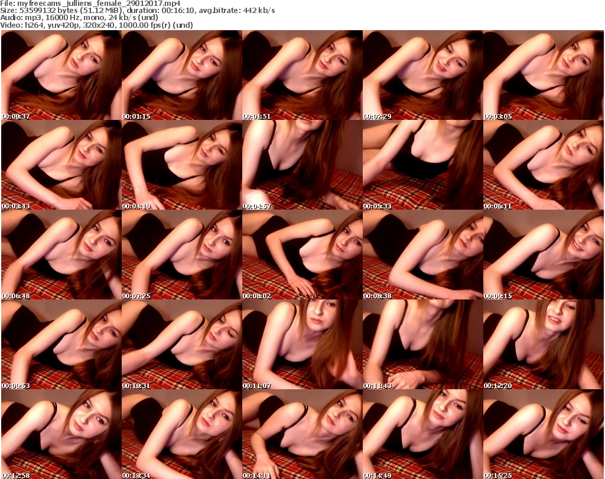The height and width of the screenshot is (479, 605).
Task: Pick the 00:08:02 thumbnail
Action: pyautogui.click(x=302, y=255)
